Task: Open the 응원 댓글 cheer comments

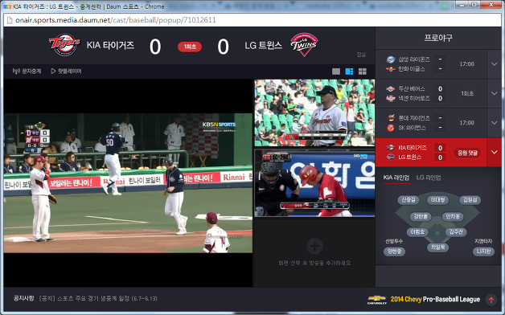Action: [x=468, y=153]
